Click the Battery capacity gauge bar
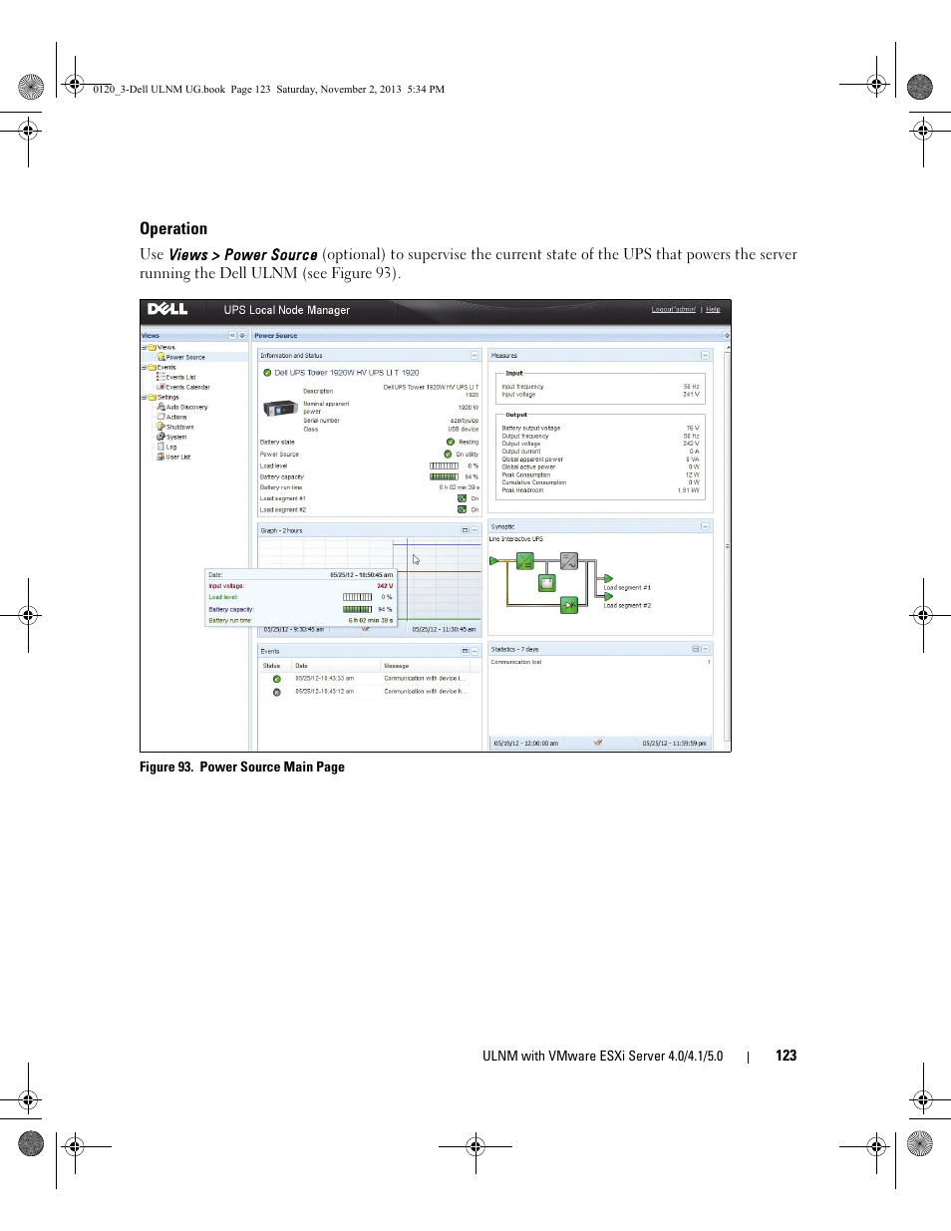 pyautogui.click(x=445, y=476)
